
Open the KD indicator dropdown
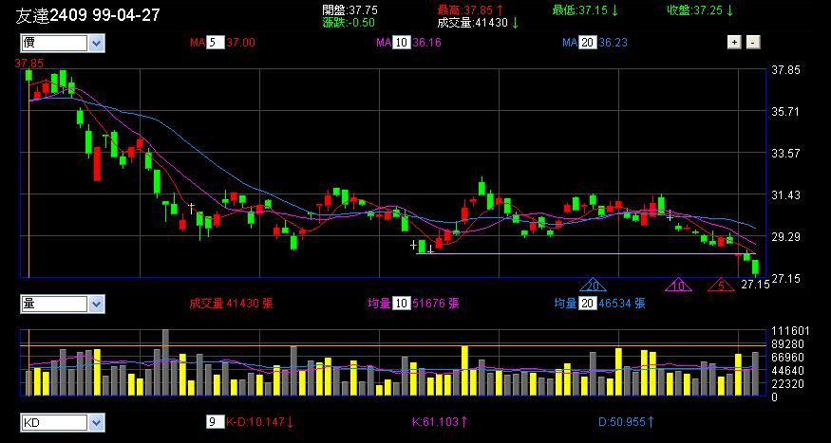[97, 420]
